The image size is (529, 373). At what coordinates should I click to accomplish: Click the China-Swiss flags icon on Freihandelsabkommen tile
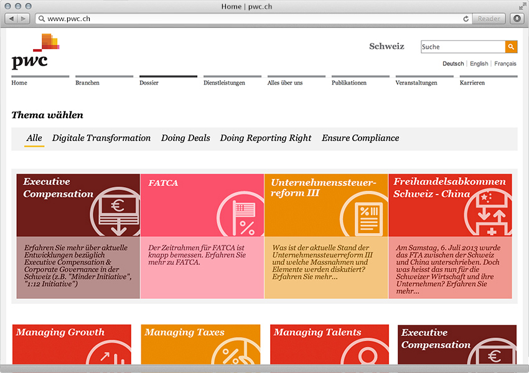(x=488, y=212)
